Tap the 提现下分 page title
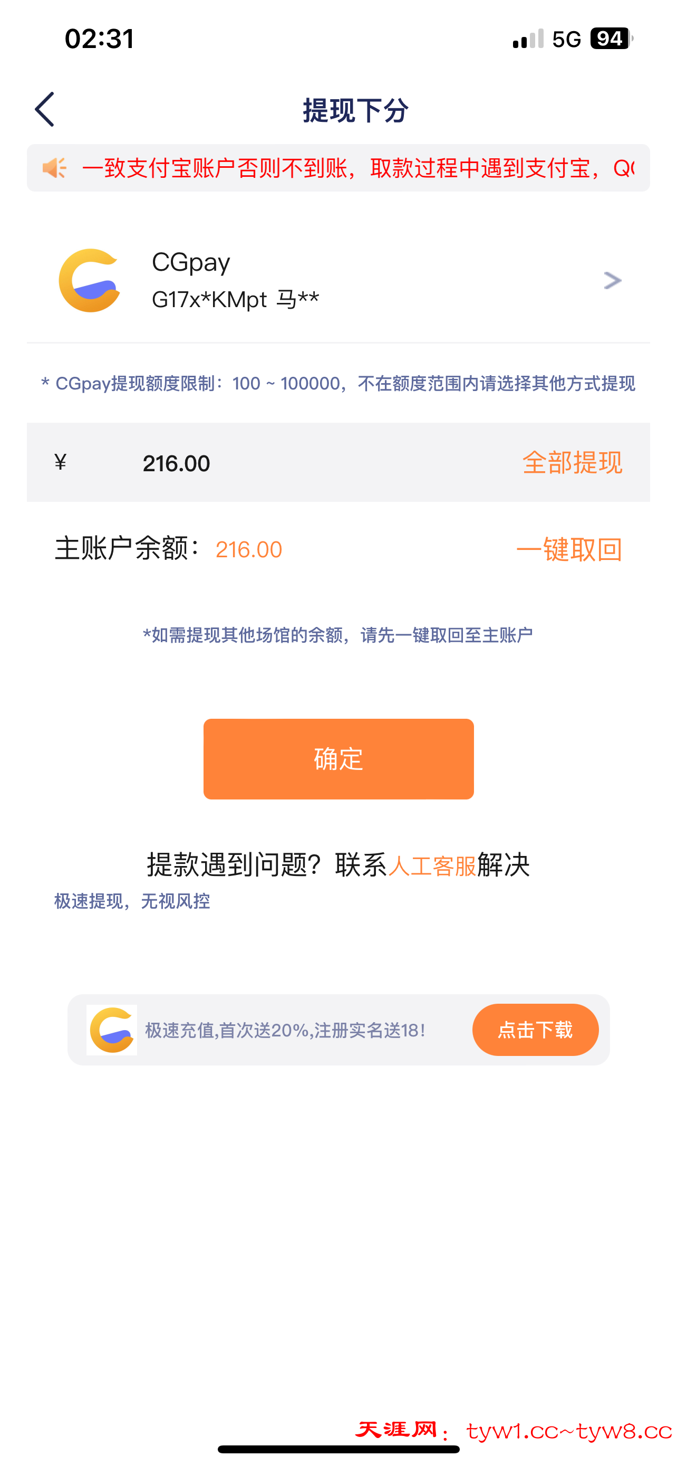 click(355, 110)
